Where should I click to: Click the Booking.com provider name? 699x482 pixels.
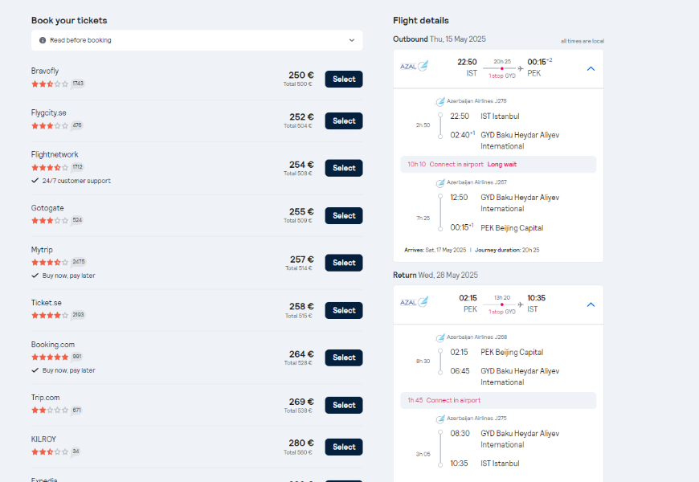click(52, 345)
